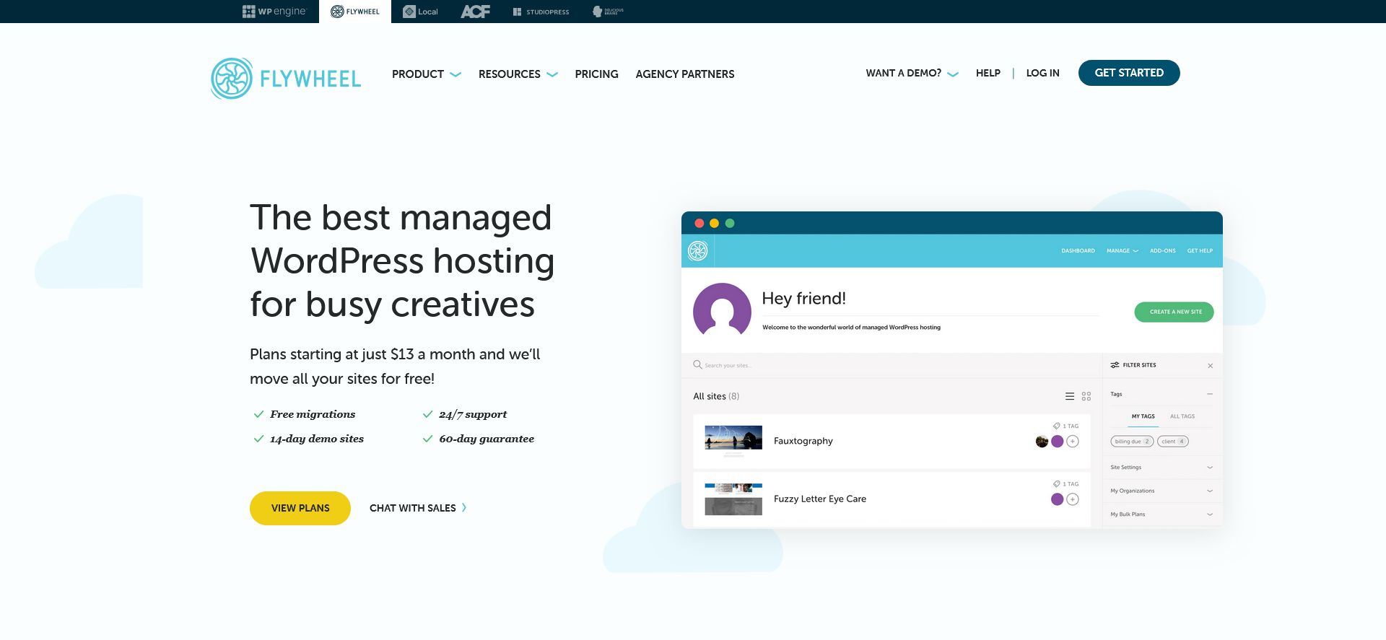Open the Manage dropdown in dashboard preview
1386x640 pixels.
point(1122,251)
